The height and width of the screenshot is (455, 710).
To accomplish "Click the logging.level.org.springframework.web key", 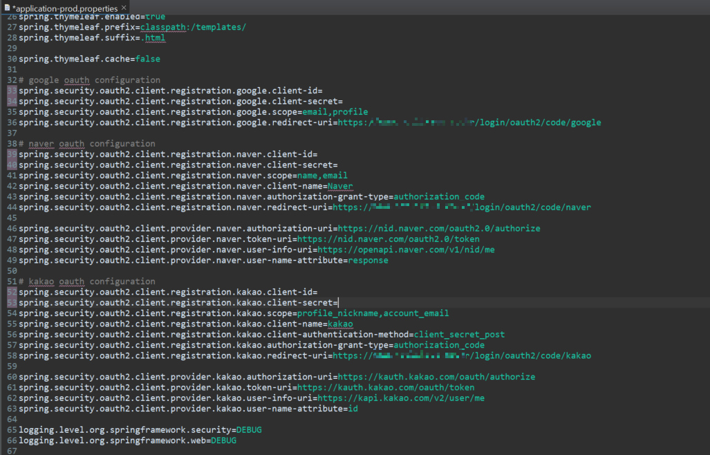I will click(x=112, y=440).
